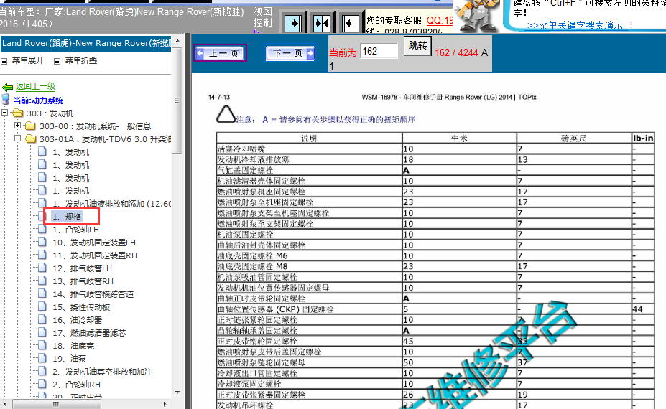Select the 1、凸轮轴LH tree item
Image resolution: width=666 pixels, height=409 pixels.
click(x=75, y=230)
